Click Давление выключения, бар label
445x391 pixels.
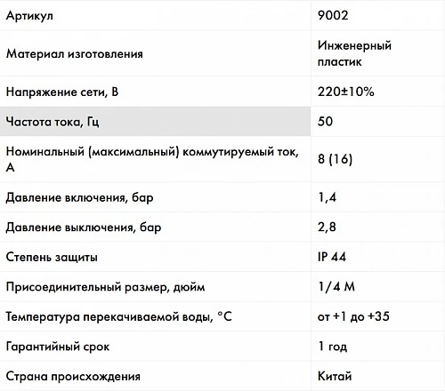(84, 227)
